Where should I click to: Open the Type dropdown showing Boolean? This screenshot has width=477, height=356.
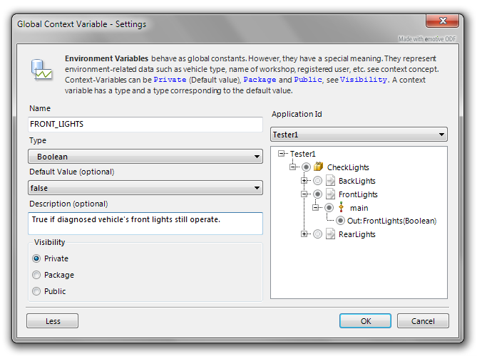[145, 157]
